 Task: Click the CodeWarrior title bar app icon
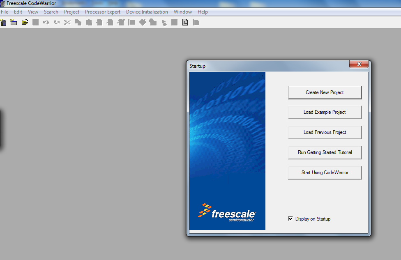(x=2, y=3)
